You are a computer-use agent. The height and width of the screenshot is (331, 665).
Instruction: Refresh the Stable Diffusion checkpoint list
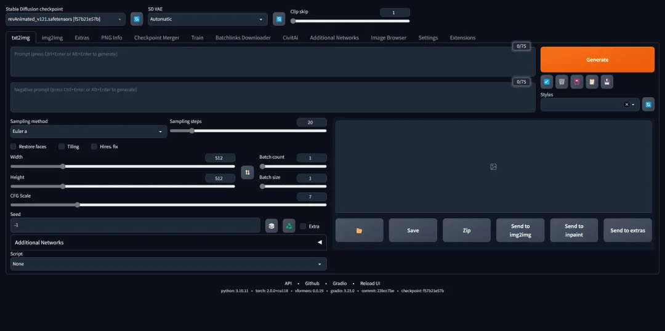pos(137,19)
